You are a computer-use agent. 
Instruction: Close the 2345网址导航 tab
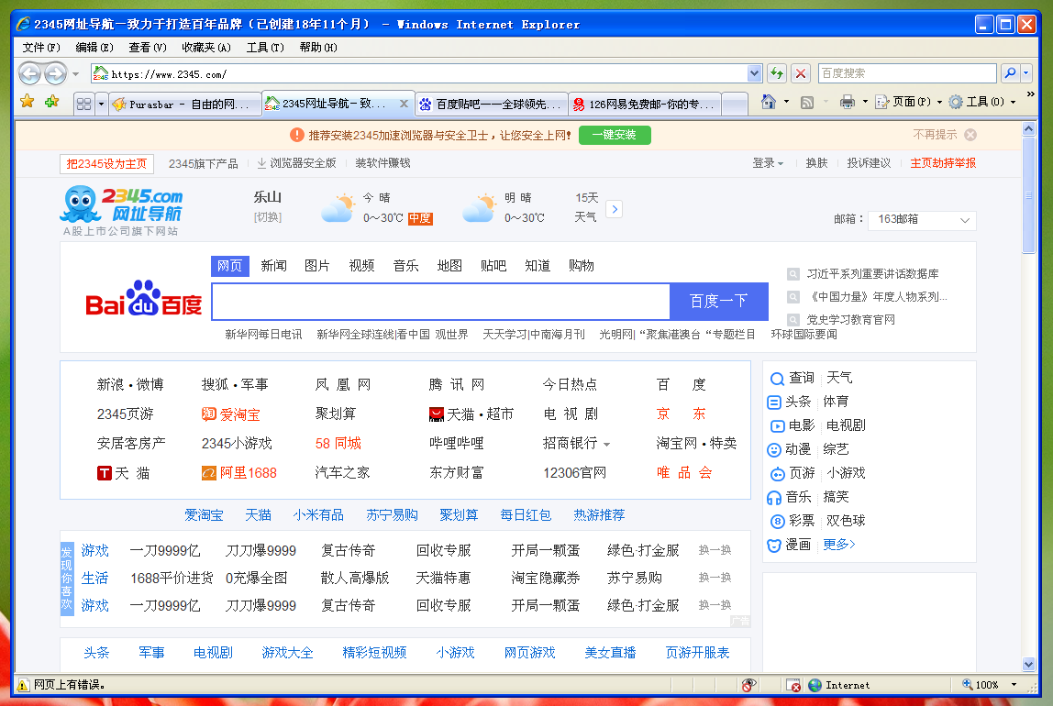click(x=404, y=104)
